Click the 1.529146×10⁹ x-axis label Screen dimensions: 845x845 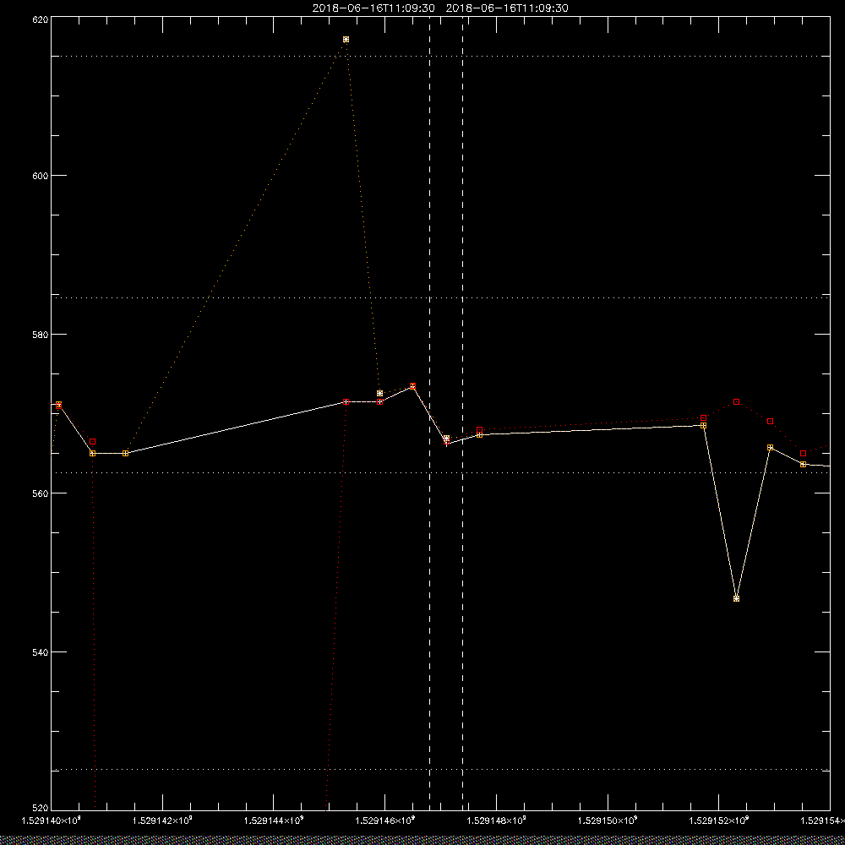(385, 820)
